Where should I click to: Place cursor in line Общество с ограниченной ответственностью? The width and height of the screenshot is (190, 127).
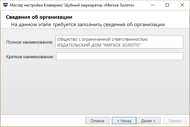(102, 39)
